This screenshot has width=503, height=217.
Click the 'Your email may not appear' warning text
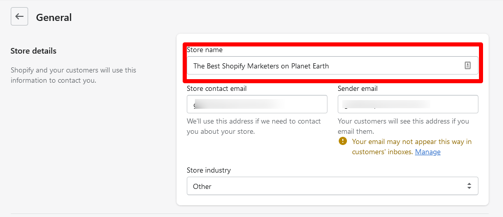[x=411, y=141]
